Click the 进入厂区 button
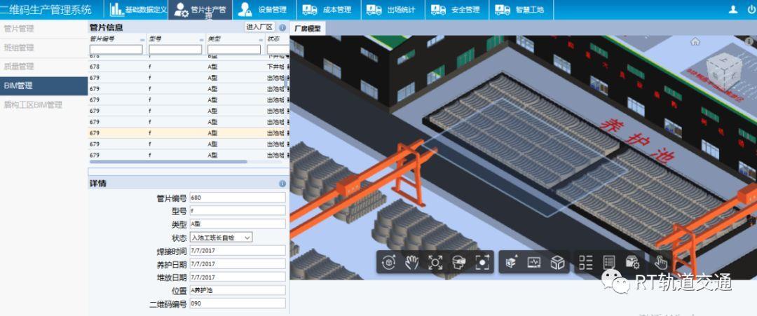The width and height of the screenshot is (757, 316). click(260, 27)
